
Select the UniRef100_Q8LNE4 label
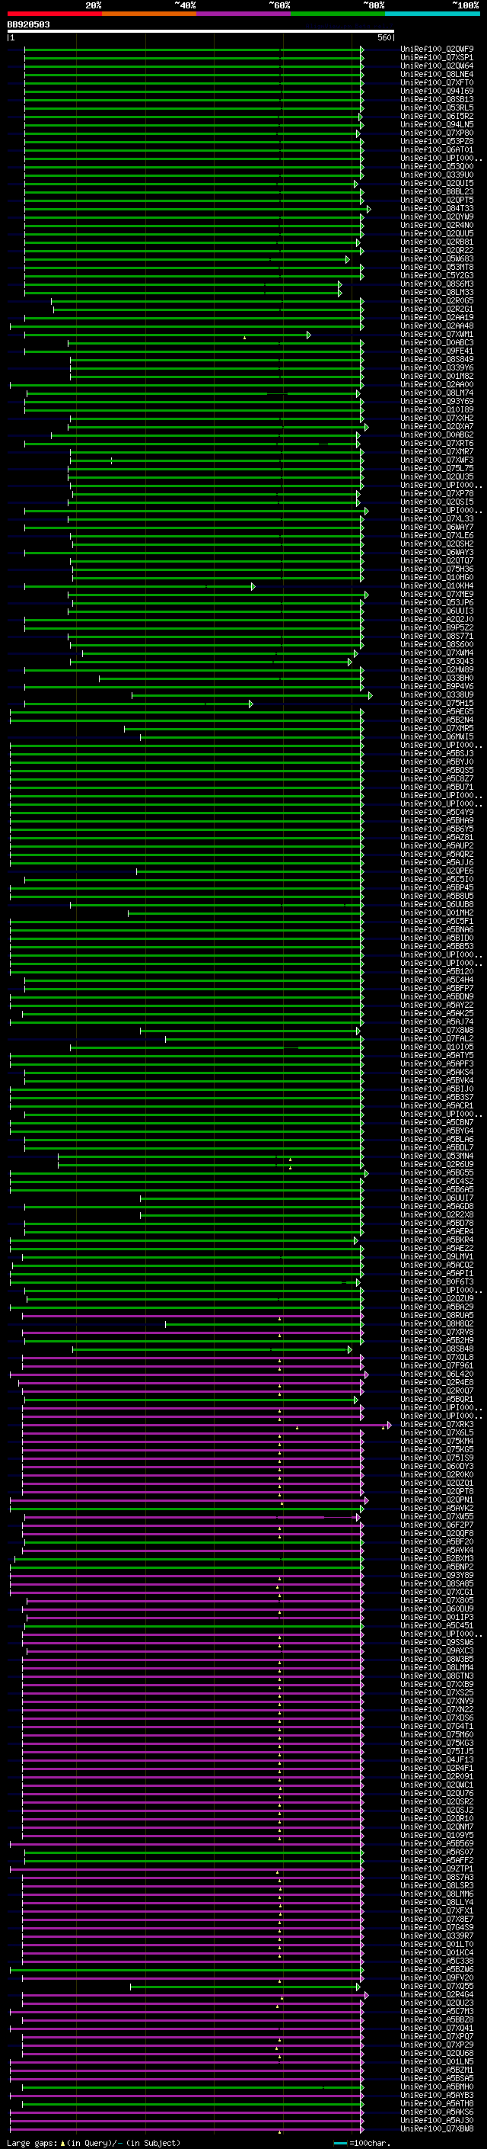click(437, 74)
